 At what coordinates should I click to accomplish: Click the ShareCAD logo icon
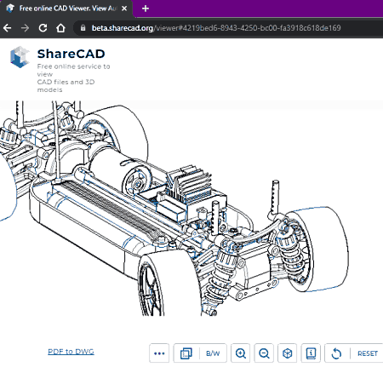tap(20, 57)
